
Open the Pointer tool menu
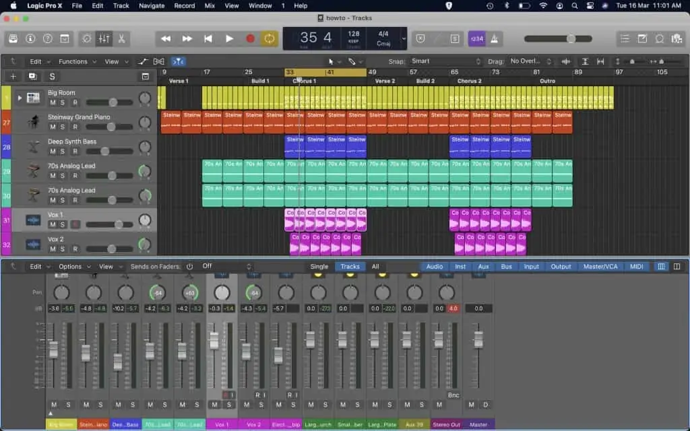[333, 61]
